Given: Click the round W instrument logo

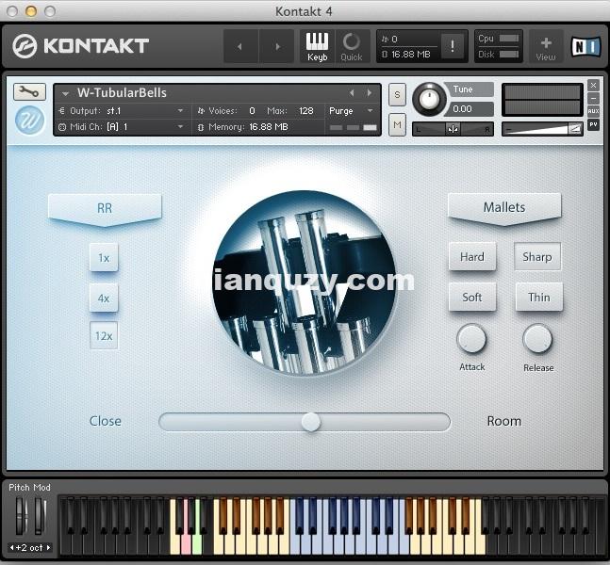Looking at the screenshot, I should click(x=29, y=121).
